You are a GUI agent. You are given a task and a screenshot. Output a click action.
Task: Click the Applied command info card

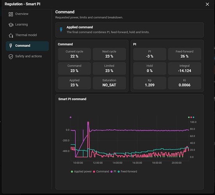(x=130, y=30)
